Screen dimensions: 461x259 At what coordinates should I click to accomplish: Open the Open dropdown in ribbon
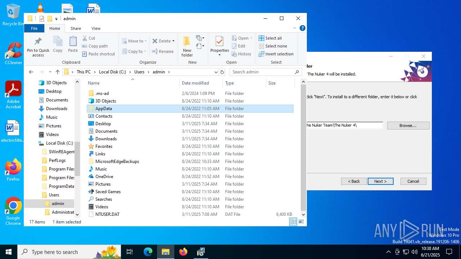pyautogui.click(x=242, y=38)
